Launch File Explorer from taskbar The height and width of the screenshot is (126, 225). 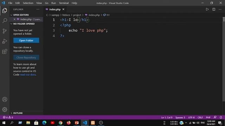pos(28,123)
